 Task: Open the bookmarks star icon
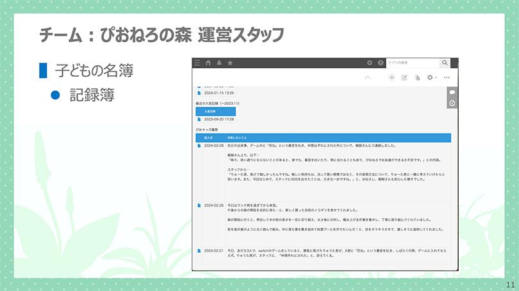tap(230, 63)
